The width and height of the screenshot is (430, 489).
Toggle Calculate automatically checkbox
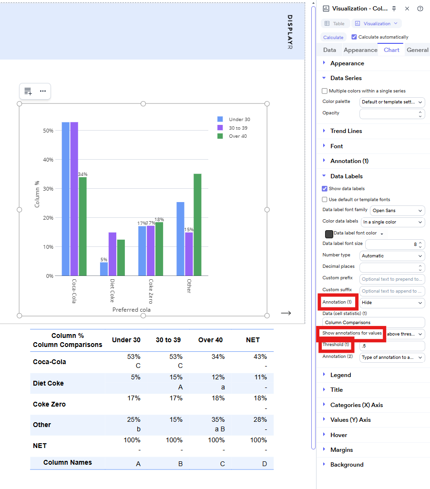pos(354,37)
